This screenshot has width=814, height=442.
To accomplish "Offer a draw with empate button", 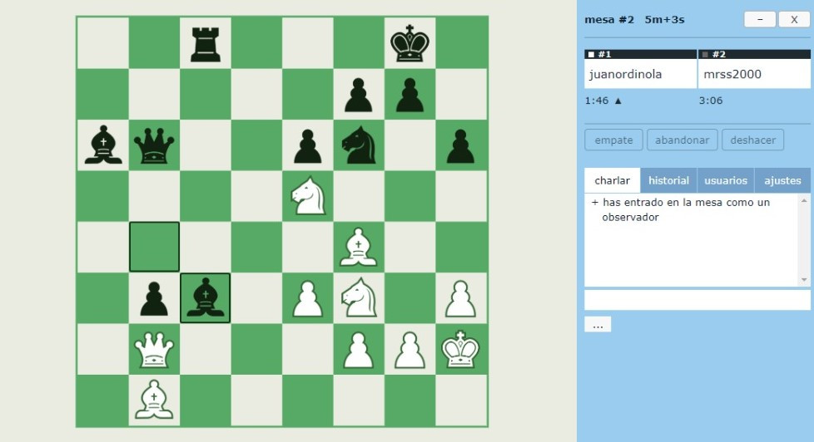I will tap(613, 140).
